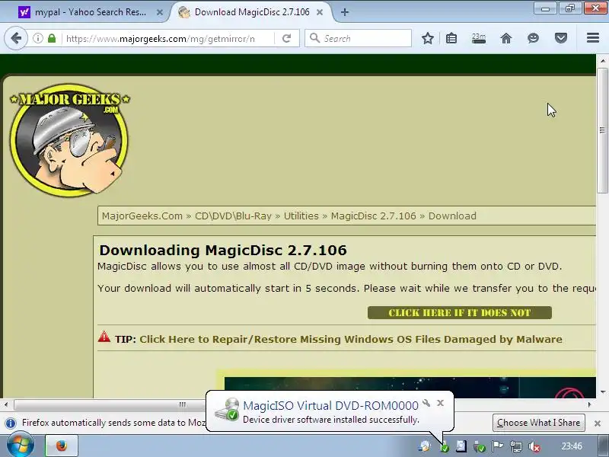Click the red warning triangle beside TIP
The image size is (609, 457).
point(104,337)
